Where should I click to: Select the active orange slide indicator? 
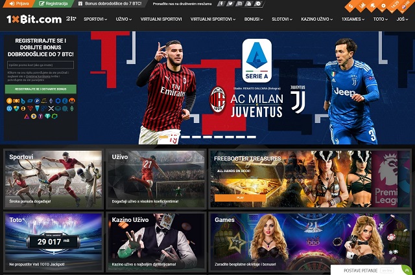(163, 137)
